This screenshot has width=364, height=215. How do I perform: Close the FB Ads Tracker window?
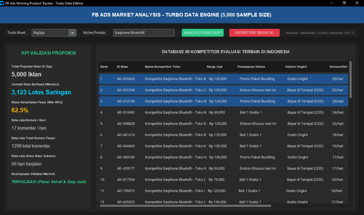[x=357, y=3]
